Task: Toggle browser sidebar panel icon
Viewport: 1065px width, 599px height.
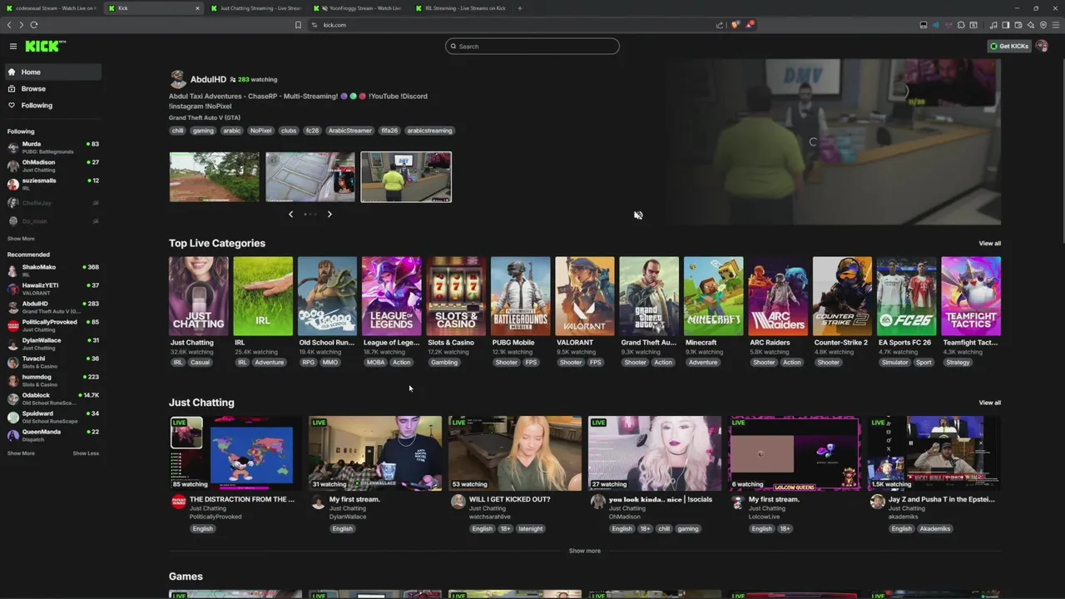Action: point(1006,25)
